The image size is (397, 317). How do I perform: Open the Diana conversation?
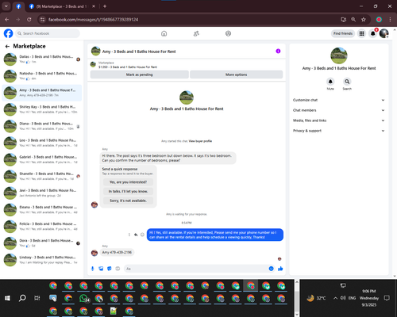(42, 126)
